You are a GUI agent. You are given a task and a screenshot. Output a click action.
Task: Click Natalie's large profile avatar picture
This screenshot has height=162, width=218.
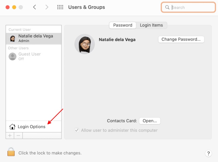84,44
